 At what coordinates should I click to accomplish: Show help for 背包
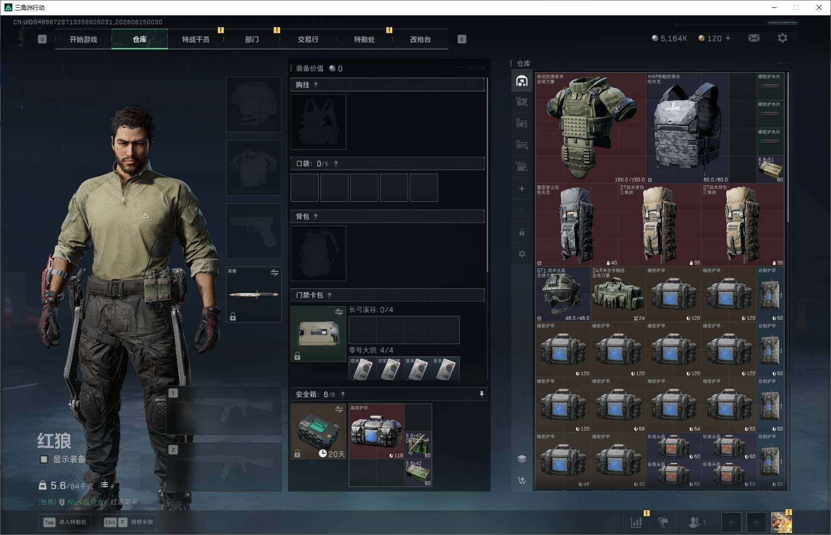click(316, 216)
